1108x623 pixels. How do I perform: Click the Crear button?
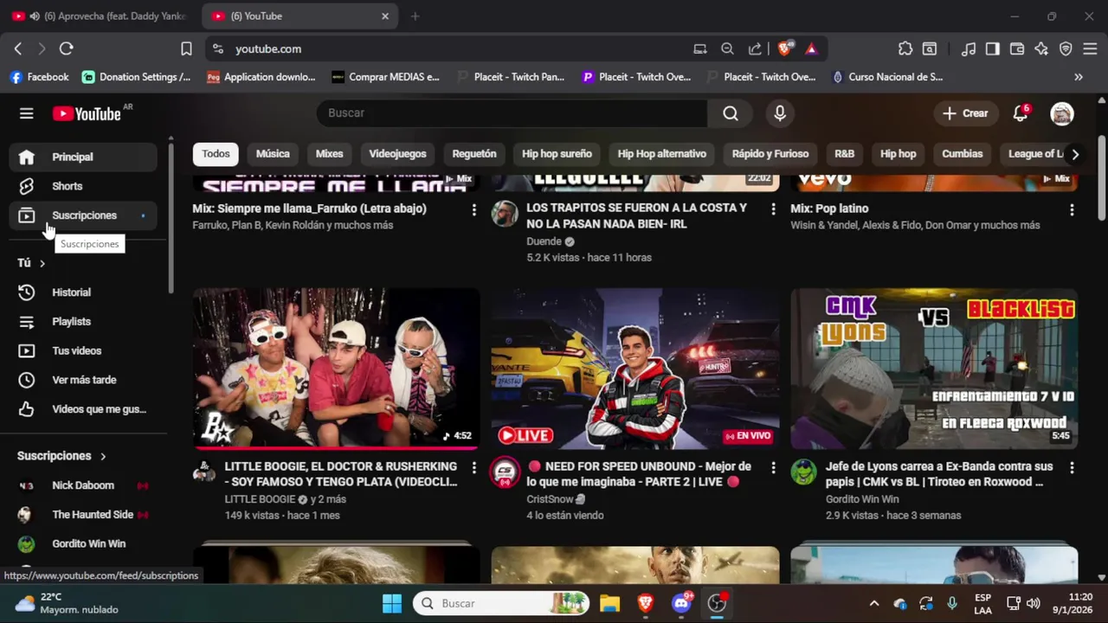point(965,113)
